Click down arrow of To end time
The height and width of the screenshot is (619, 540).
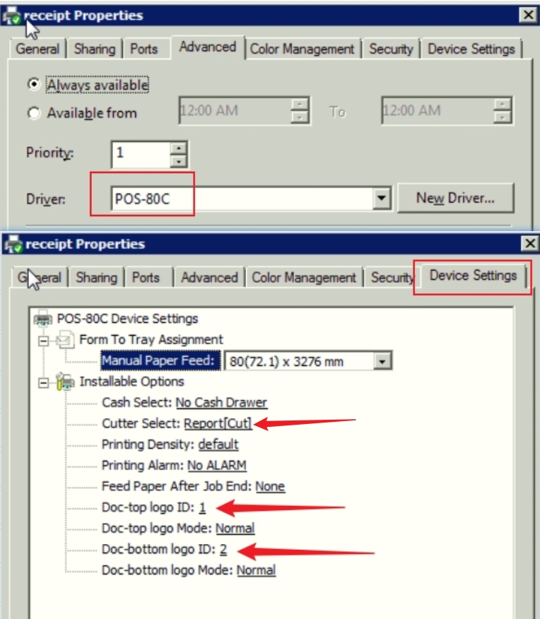coord(502,117)
